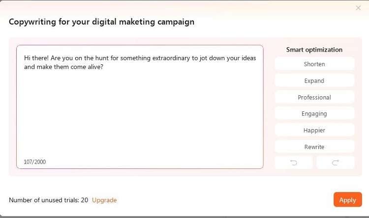Viewport: 369px width, 218px height.
Task: Shorten the campaign copy text
Action: (314, 64)
